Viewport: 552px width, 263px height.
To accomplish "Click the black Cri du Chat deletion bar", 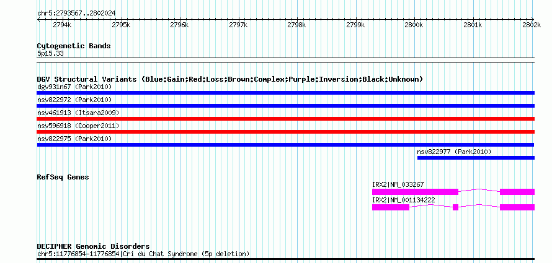I will pyautogui.click(x=285, y=259).
